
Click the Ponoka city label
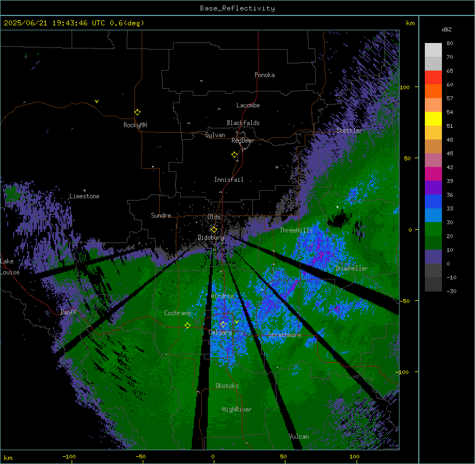265,75
